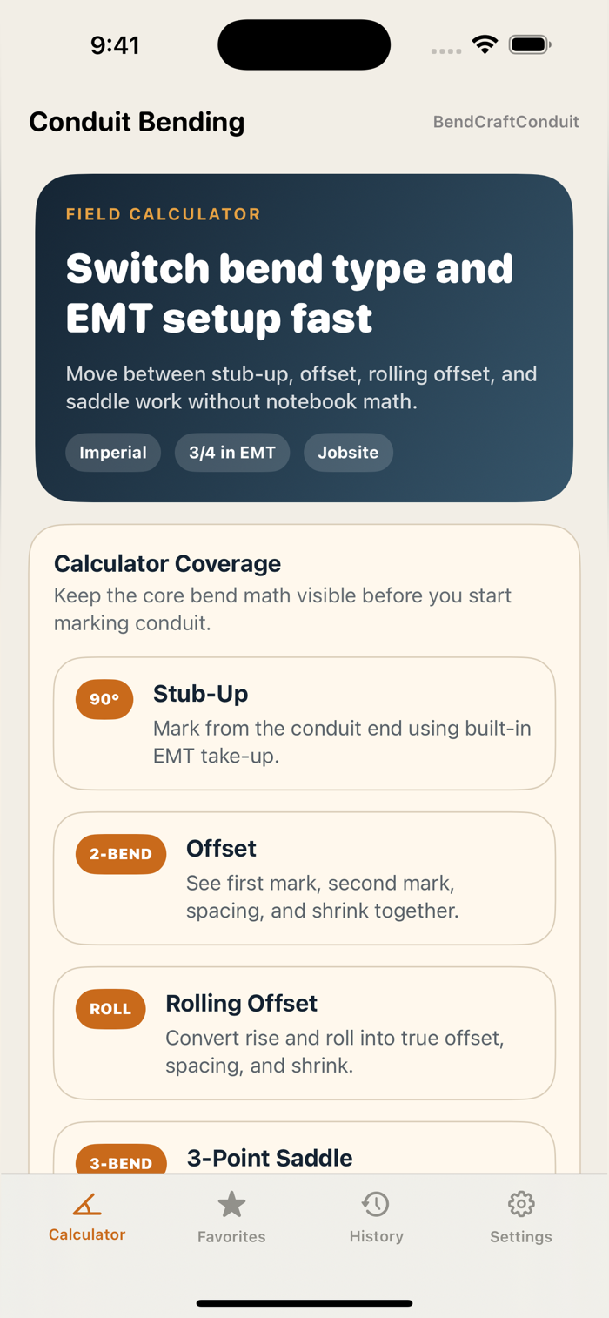Select the Jobsite chip
This screenshot has width=609, height=1318.
tap(348, 453)
